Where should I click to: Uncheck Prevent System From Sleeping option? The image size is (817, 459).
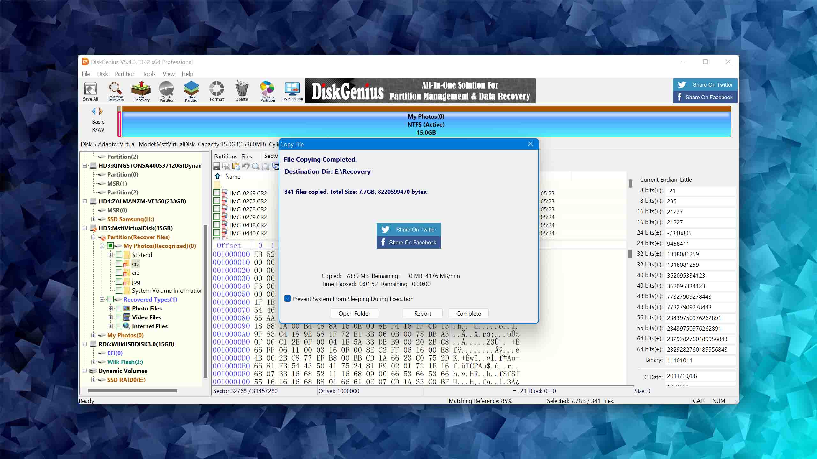(288, 299)
